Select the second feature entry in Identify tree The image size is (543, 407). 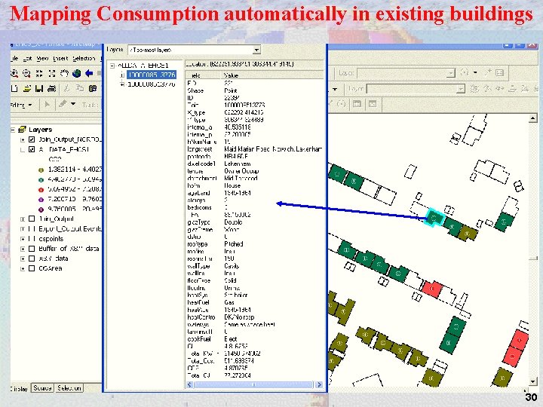tap(152, 84)
